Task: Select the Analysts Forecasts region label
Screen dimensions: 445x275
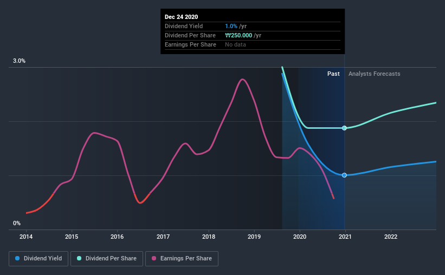Action: tap(375, 74)
